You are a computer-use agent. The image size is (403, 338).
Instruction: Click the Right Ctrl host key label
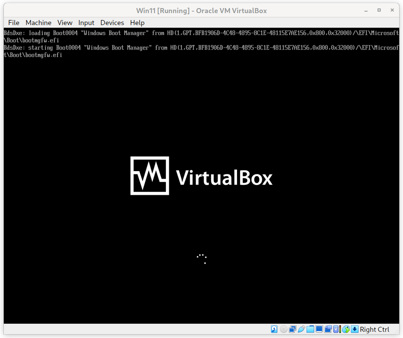coord(375,329)
